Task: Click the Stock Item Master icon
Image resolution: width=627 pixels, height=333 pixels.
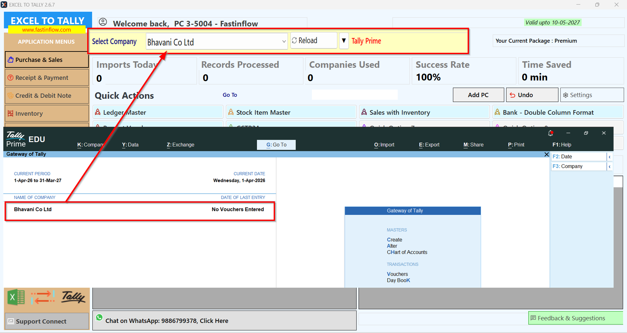Action: 231,112
